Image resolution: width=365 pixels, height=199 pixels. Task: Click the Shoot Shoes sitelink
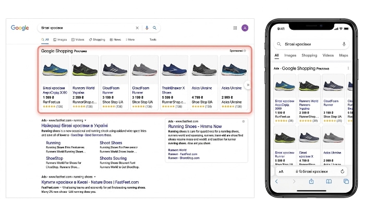tap(111, 143)
